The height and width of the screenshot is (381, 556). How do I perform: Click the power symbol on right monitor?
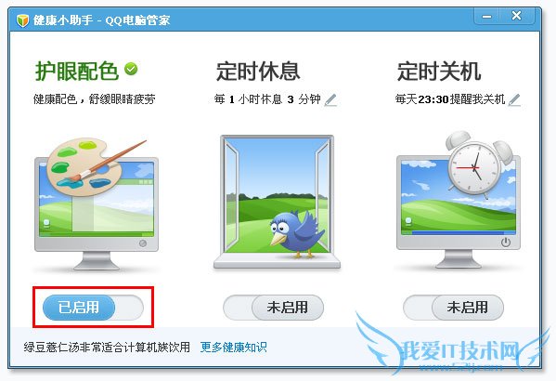pos(506,243)
